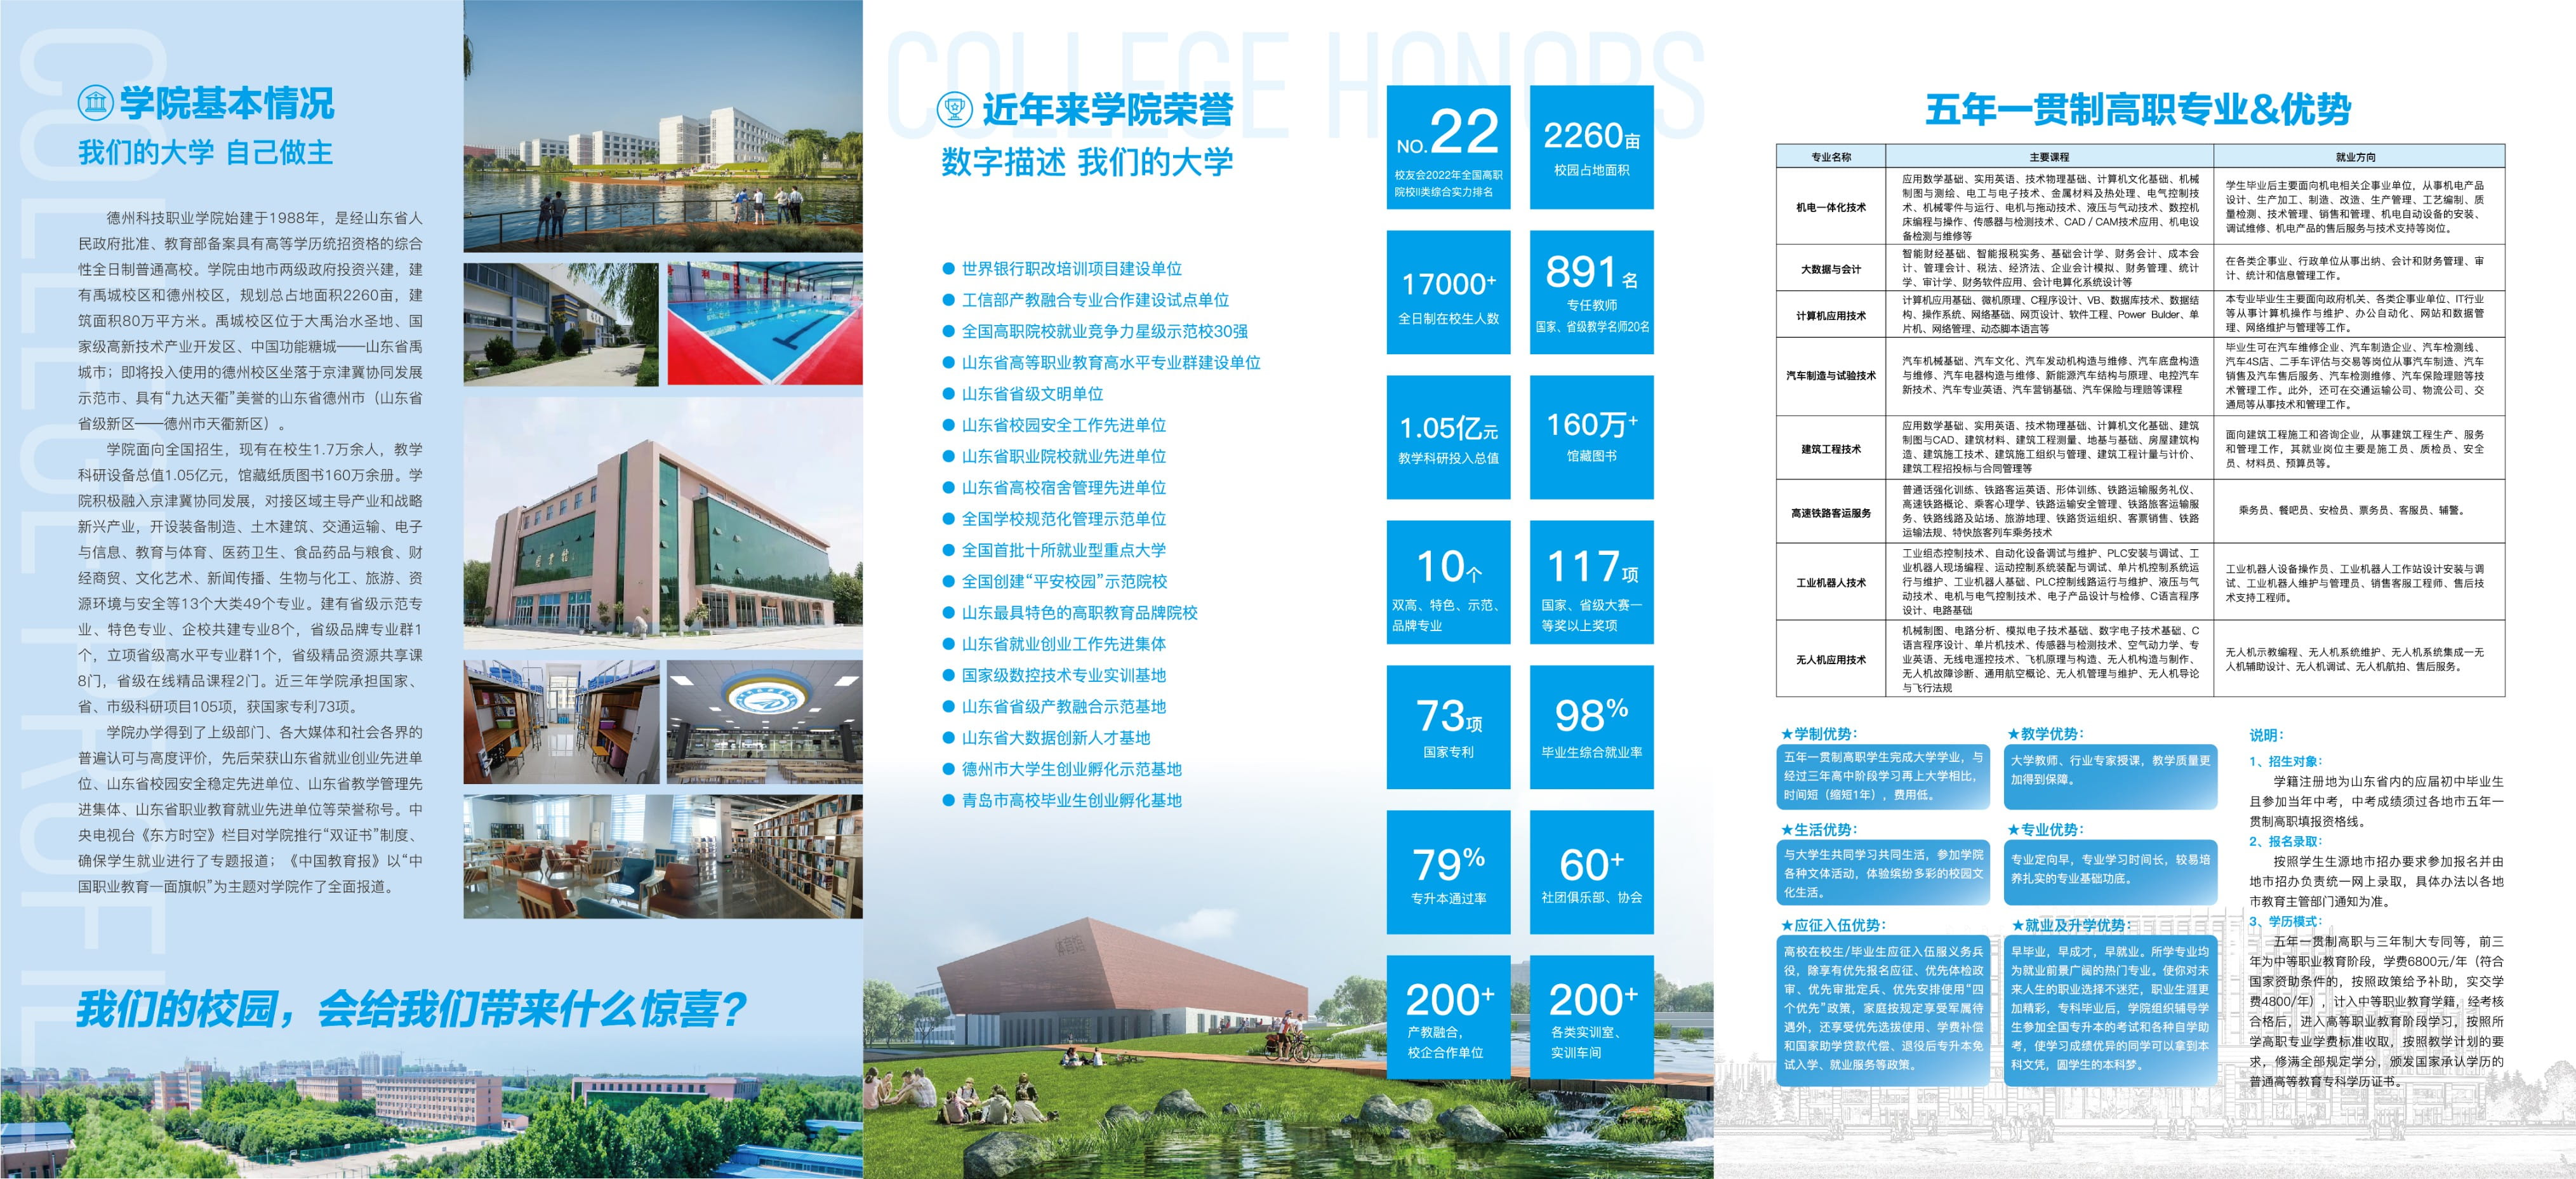The height and width of the screenshot is (1179, 2576).
Task: Click the star before 生活优势 heading
Action: 1786,830
